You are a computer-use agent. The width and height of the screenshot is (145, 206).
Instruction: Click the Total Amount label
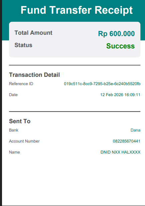[33, 33]
